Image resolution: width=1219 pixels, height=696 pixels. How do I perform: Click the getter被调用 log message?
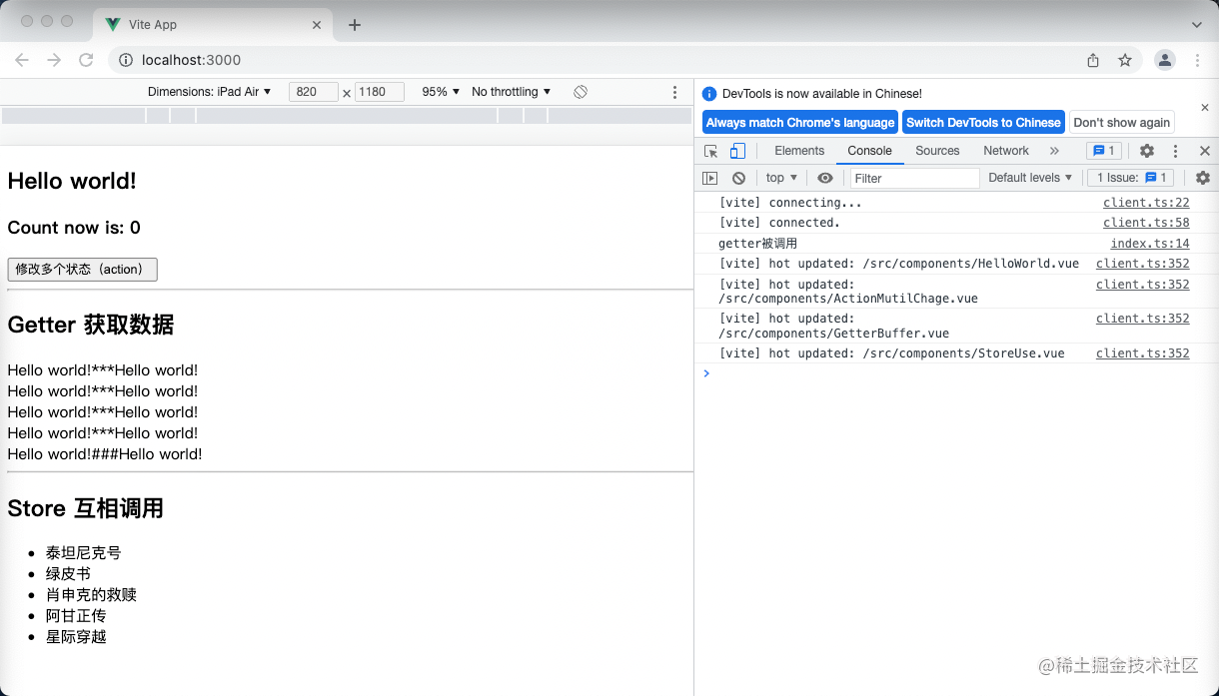pyautogui.click(x=757, y=244)
